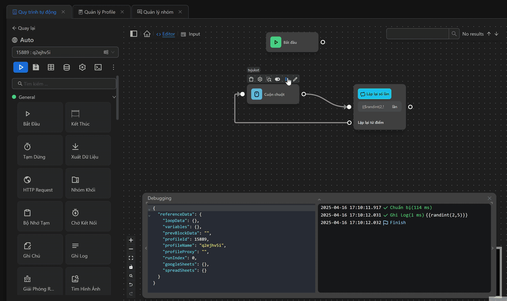Open the database storage icon

[x=66, y=67]
